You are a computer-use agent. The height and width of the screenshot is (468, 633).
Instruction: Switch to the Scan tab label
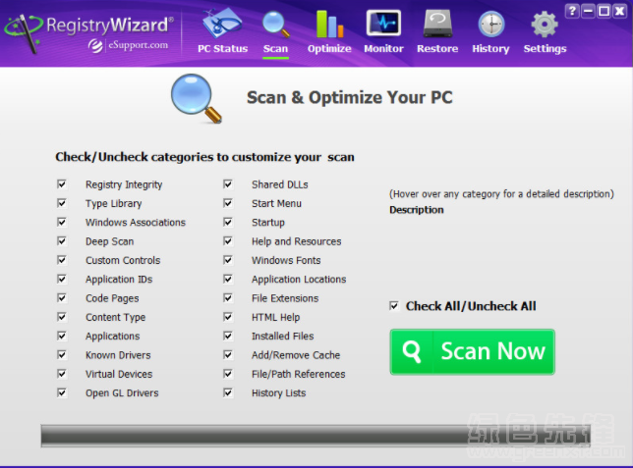(276, 49)
